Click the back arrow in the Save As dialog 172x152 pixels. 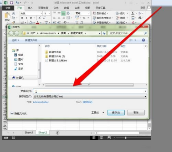pos(11,33)
